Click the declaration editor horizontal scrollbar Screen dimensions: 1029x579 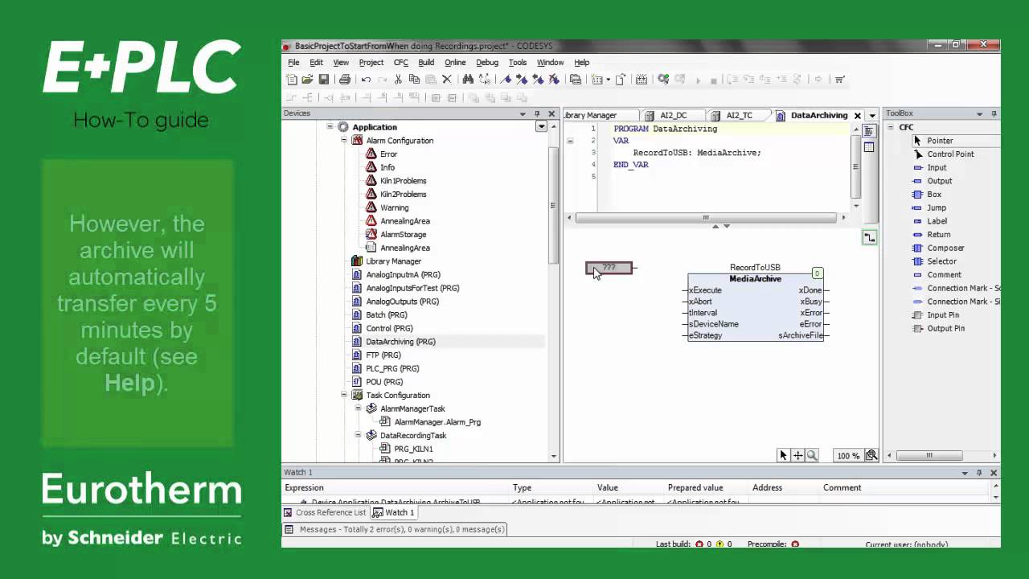pos(706,218)
